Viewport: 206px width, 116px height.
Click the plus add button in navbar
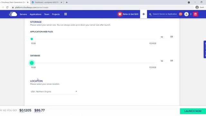coord(144,14)
